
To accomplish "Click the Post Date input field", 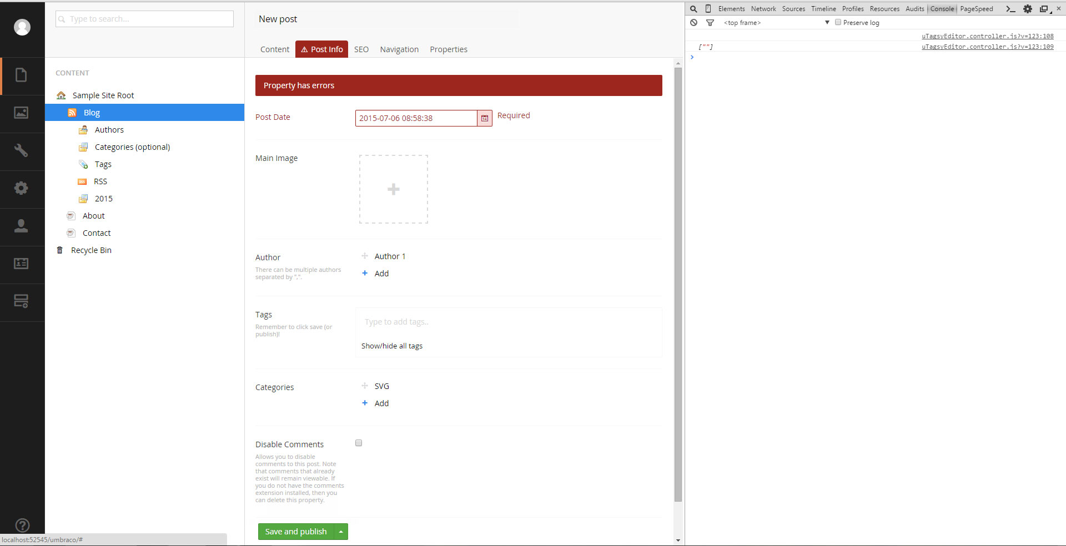I will [416, 118].
